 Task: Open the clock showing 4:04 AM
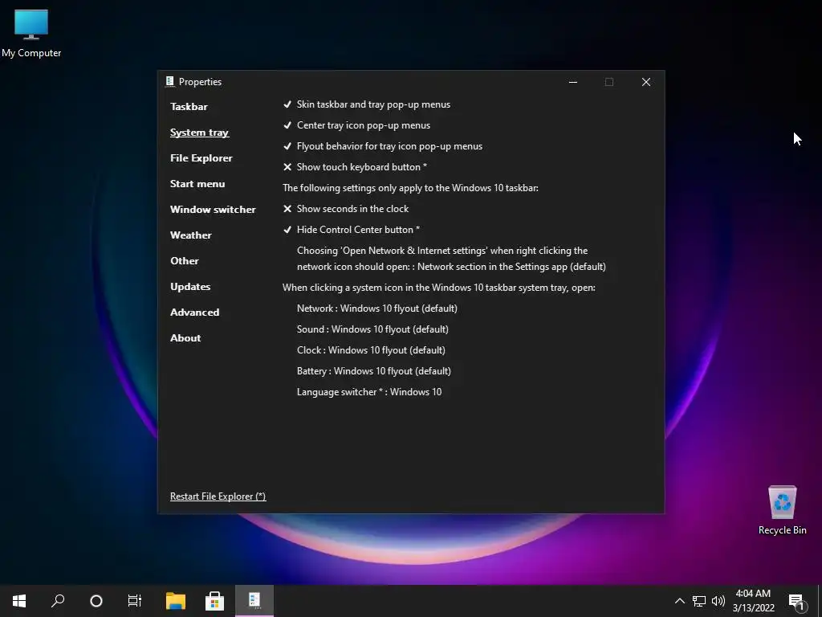(753, 601)
